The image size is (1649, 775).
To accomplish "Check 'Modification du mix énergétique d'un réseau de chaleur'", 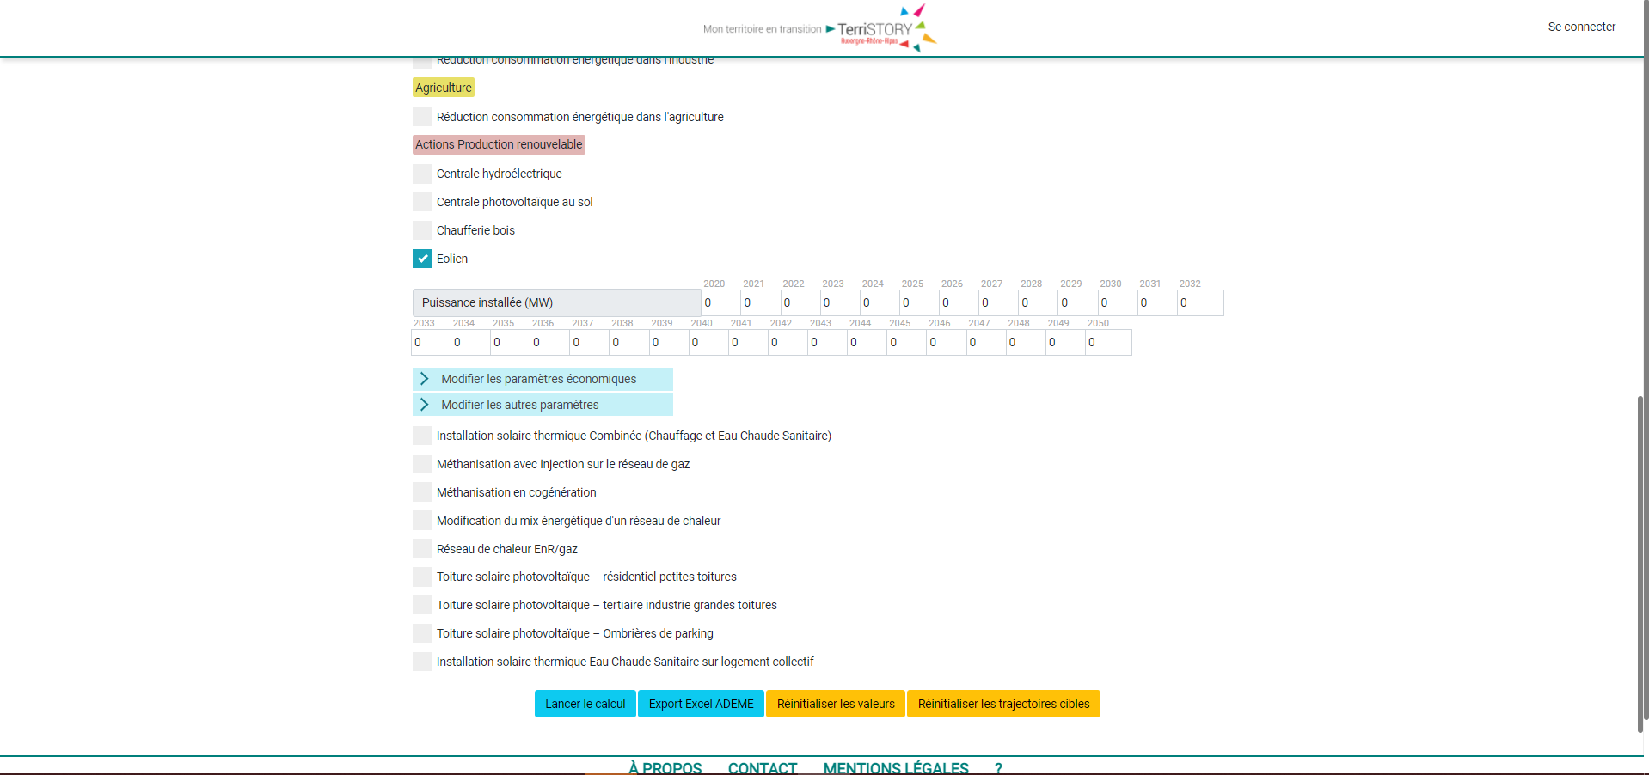I will tap(422, 521).
